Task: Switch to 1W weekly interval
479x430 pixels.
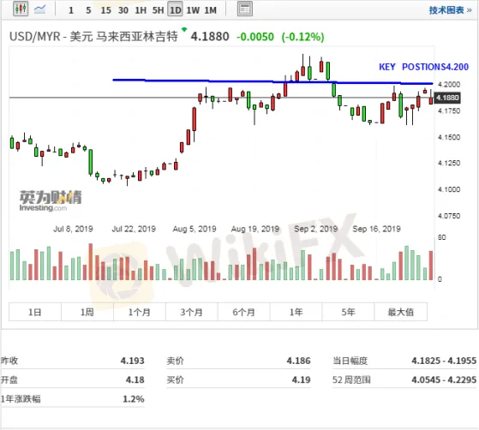Action: tap(193, 10)
